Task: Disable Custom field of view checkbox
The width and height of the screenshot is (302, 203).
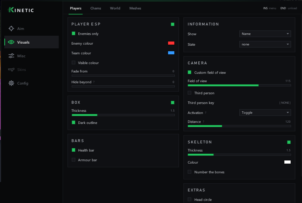Action: click(189, 72)
